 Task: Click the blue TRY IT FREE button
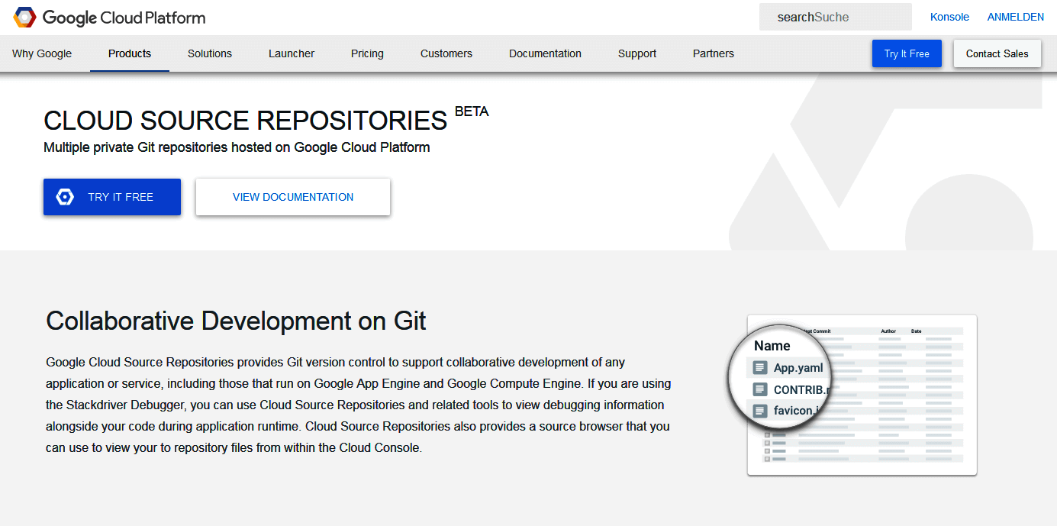point(111,196)
